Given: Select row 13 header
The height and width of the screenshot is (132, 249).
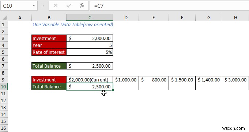Looking at the screenshot, I should (4, 108).
